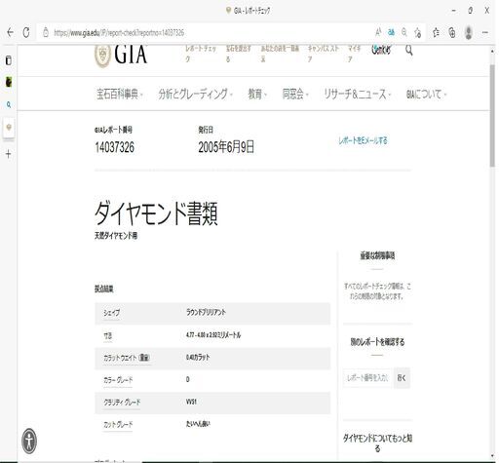Click the GIA logo

(121, 56)
